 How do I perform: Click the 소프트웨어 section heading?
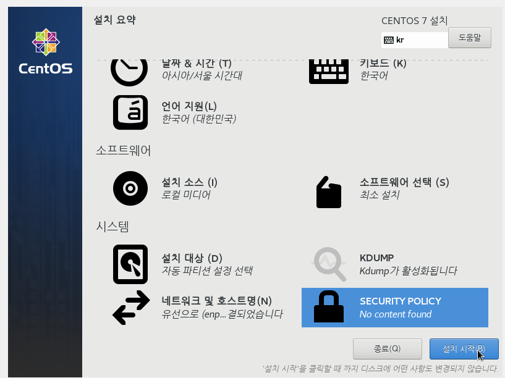click(x=124, y=150)
